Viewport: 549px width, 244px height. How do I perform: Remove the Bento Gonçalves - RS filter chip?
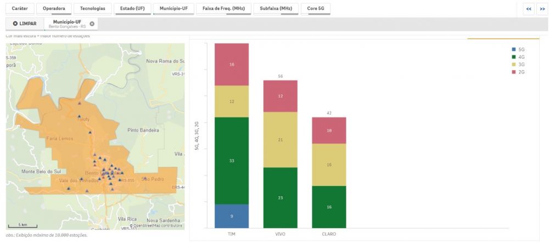tap(92, 24)
